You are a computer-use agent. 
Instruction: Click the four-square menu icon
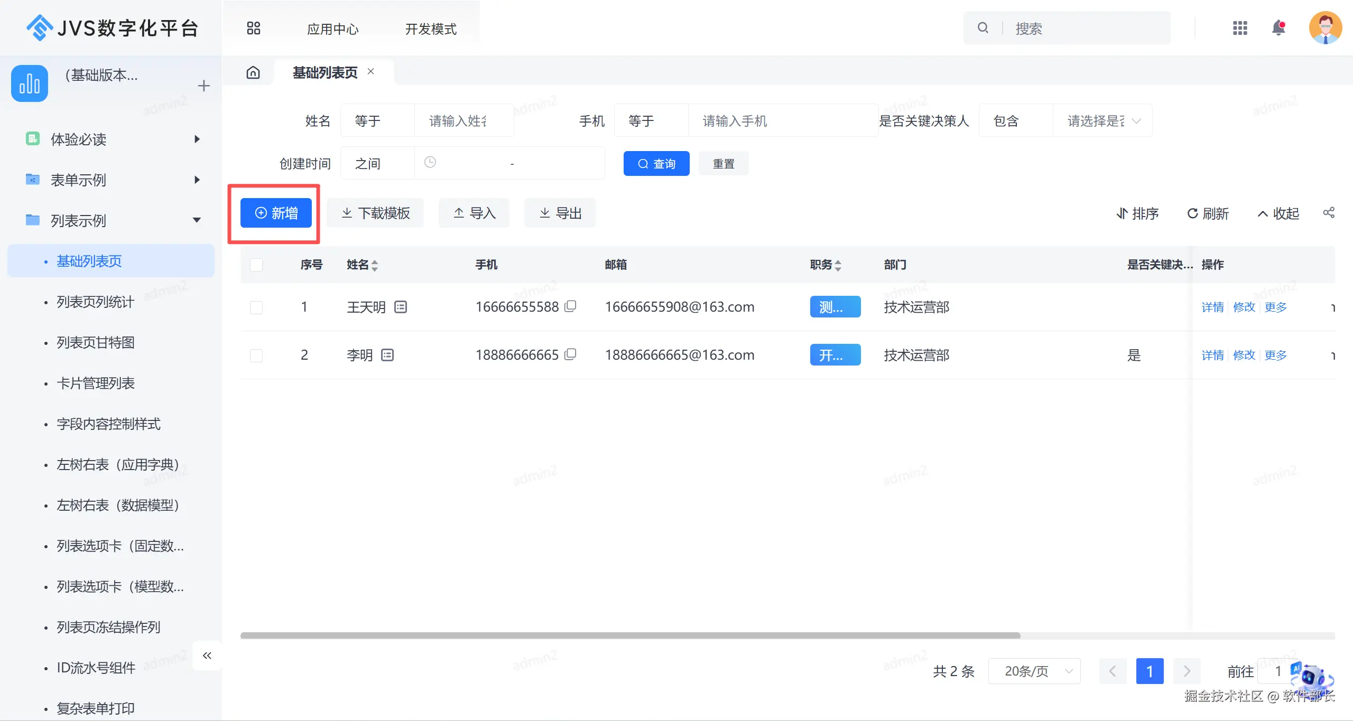click(x=254, y=28)
